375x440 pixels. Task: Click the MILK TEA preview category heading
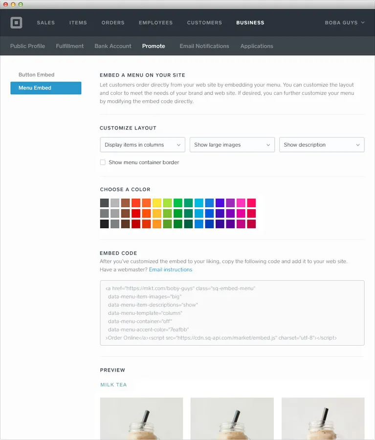113,385
